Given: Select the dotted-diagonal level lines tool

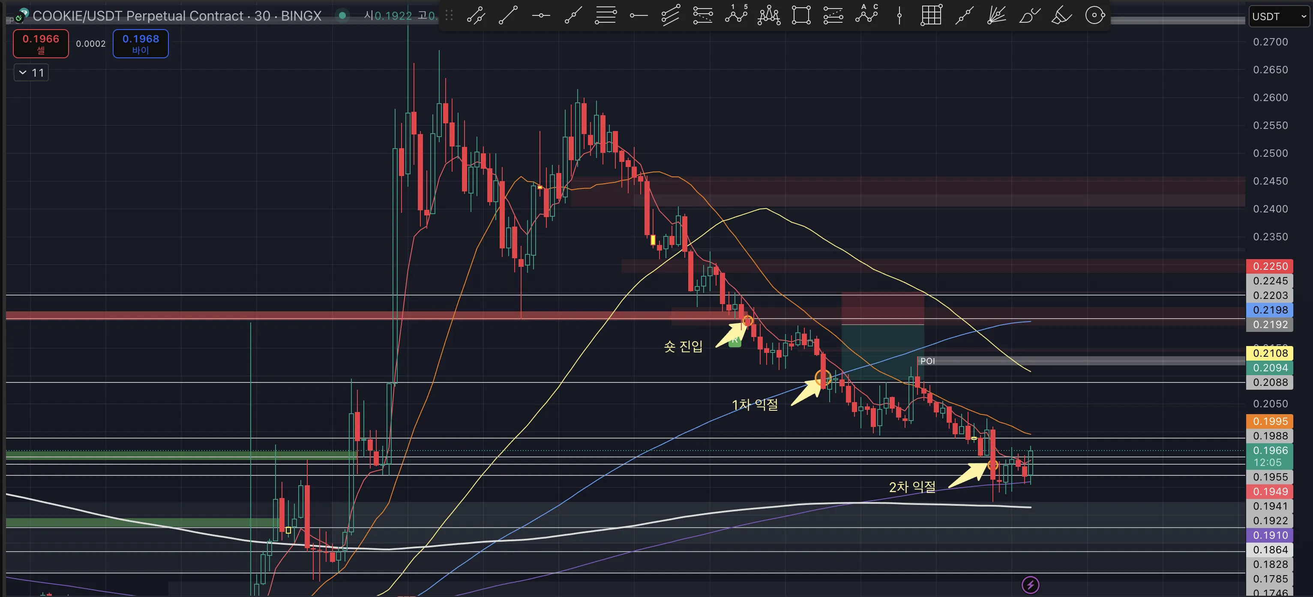Looking at the screenshot, I should (833, 15).
